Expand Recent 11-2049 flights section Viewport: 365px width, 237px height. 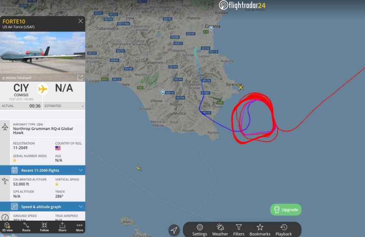coord(43,170)
